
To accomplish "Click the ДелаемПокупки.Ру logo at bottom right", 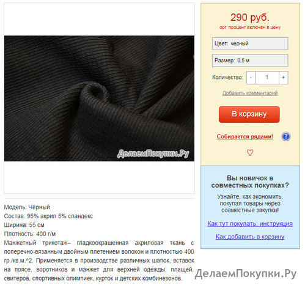I will 246,274.
